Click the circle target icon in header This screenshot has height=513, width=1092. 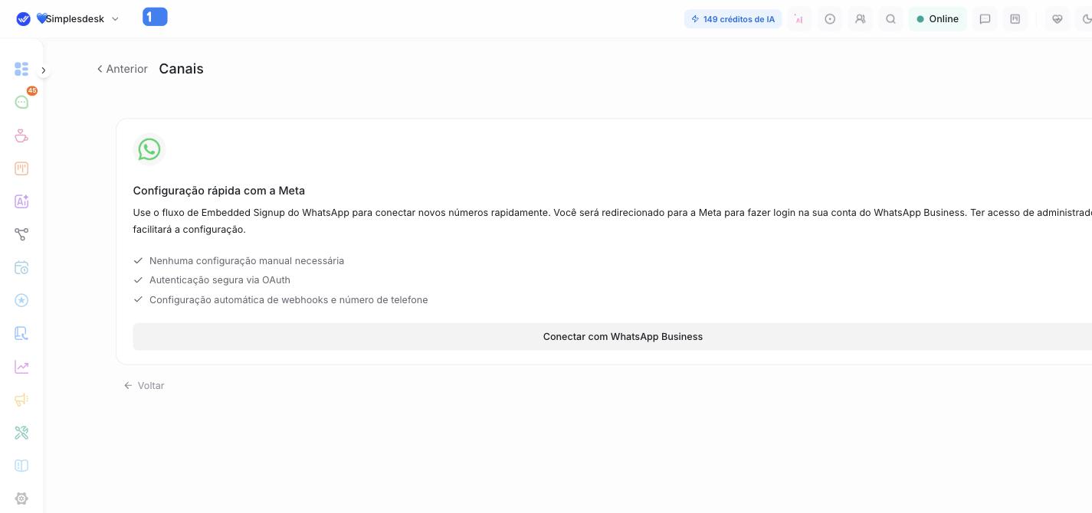click(x=830, y=19)
